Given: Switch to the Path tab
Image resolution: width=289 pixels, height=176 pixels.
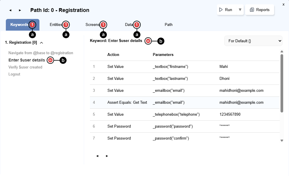Looking at the screenshot, I should pyautogui.click(x=168, y=25).
